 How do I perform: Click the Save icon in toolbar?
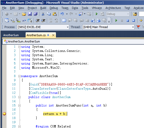coord(30,14)
